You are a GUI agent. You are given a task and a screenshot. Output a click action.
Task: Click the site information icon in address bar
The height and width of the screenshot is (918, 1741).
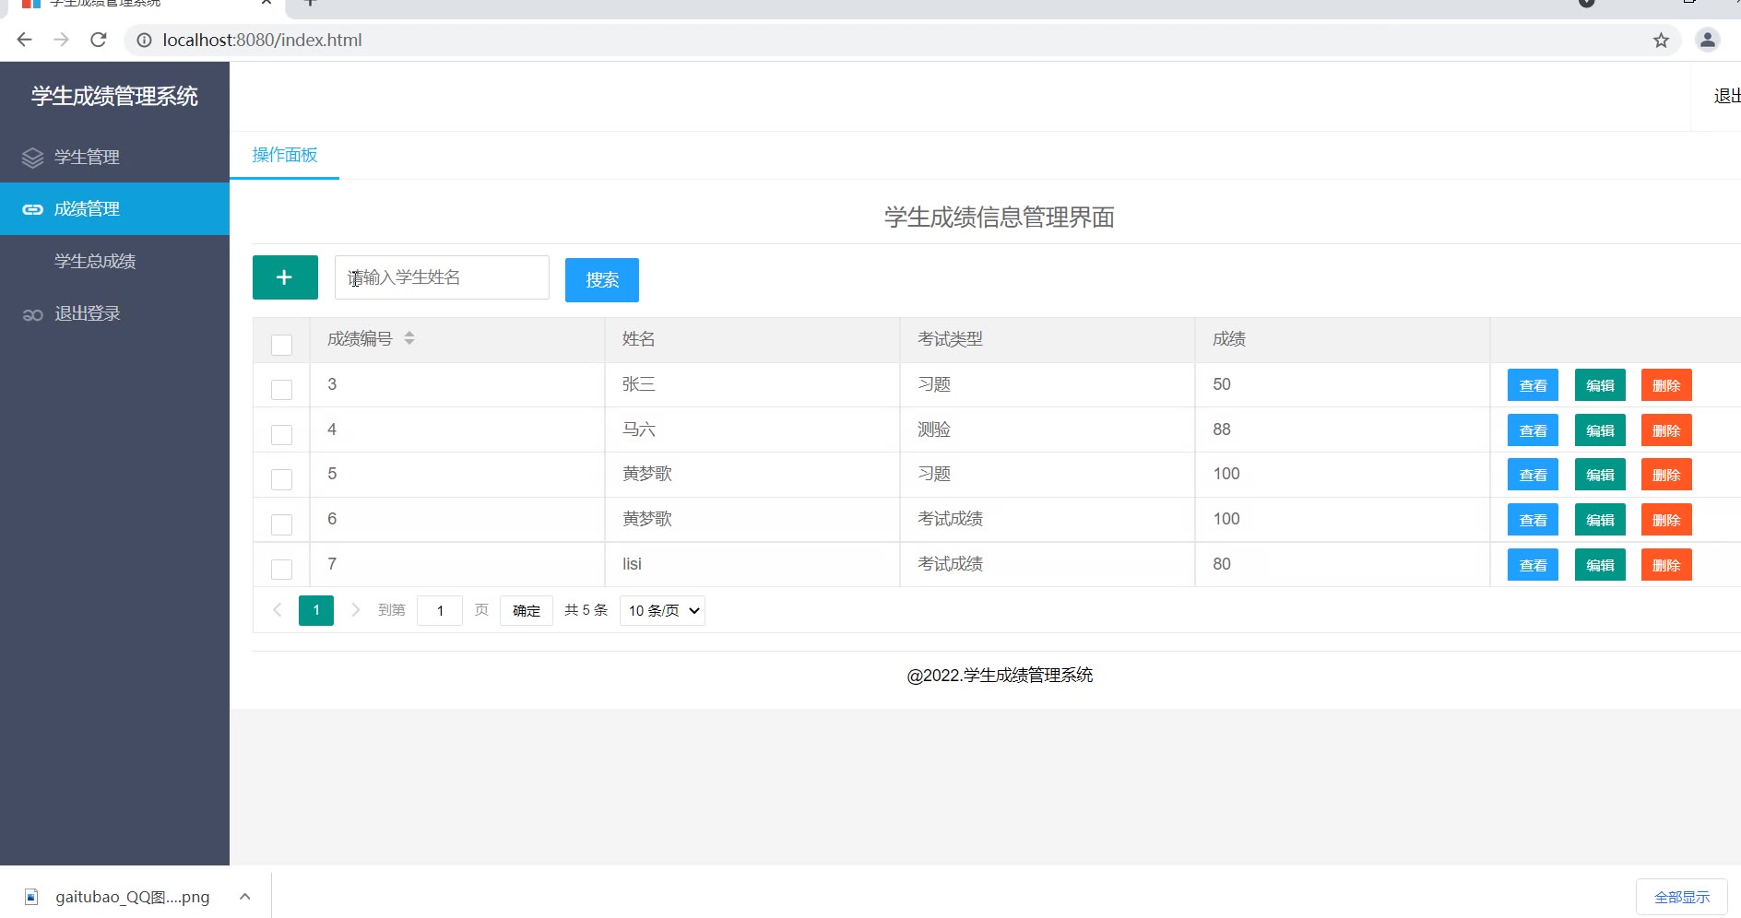click(x=144, y=40)
